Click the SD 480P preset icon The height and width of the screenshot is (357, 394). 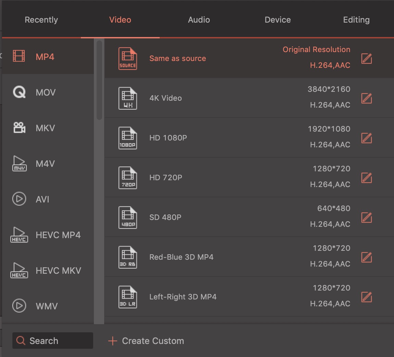(128, 217)
